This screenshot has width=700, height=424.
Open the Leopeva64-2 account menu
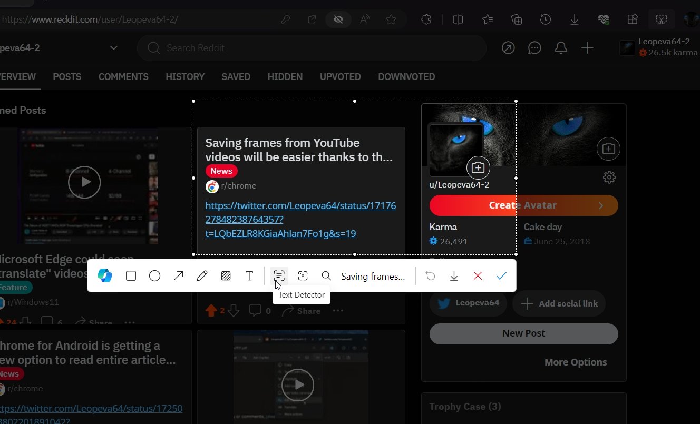tap(660, 47)
